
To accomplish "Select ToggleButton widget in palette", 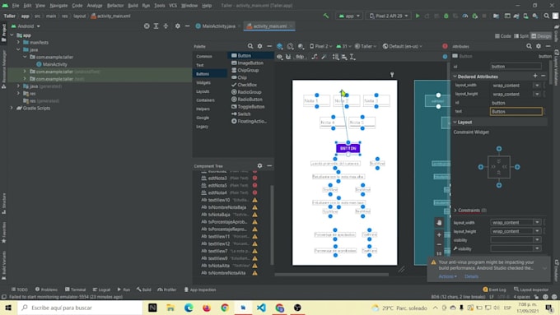I will coord(248,107).
